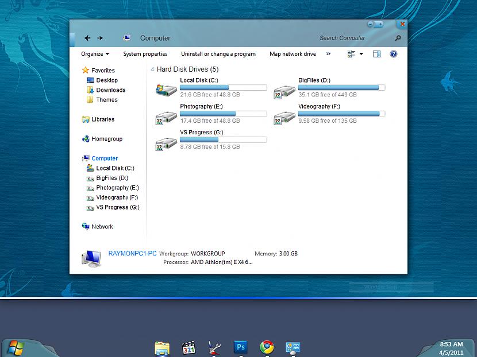Toggle the preview pane icon
The width and height of the screenshot is (477, 357).
(376, 54)
